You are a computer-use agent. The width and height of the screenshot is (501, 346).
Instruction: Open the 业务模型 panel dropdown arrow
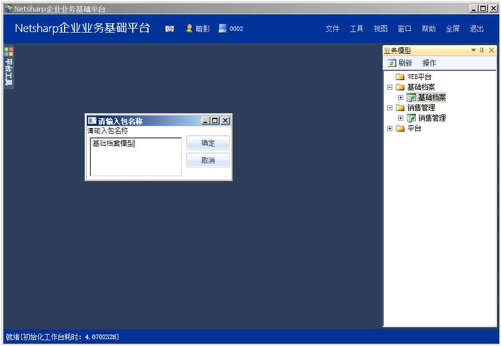click(473, 50)
